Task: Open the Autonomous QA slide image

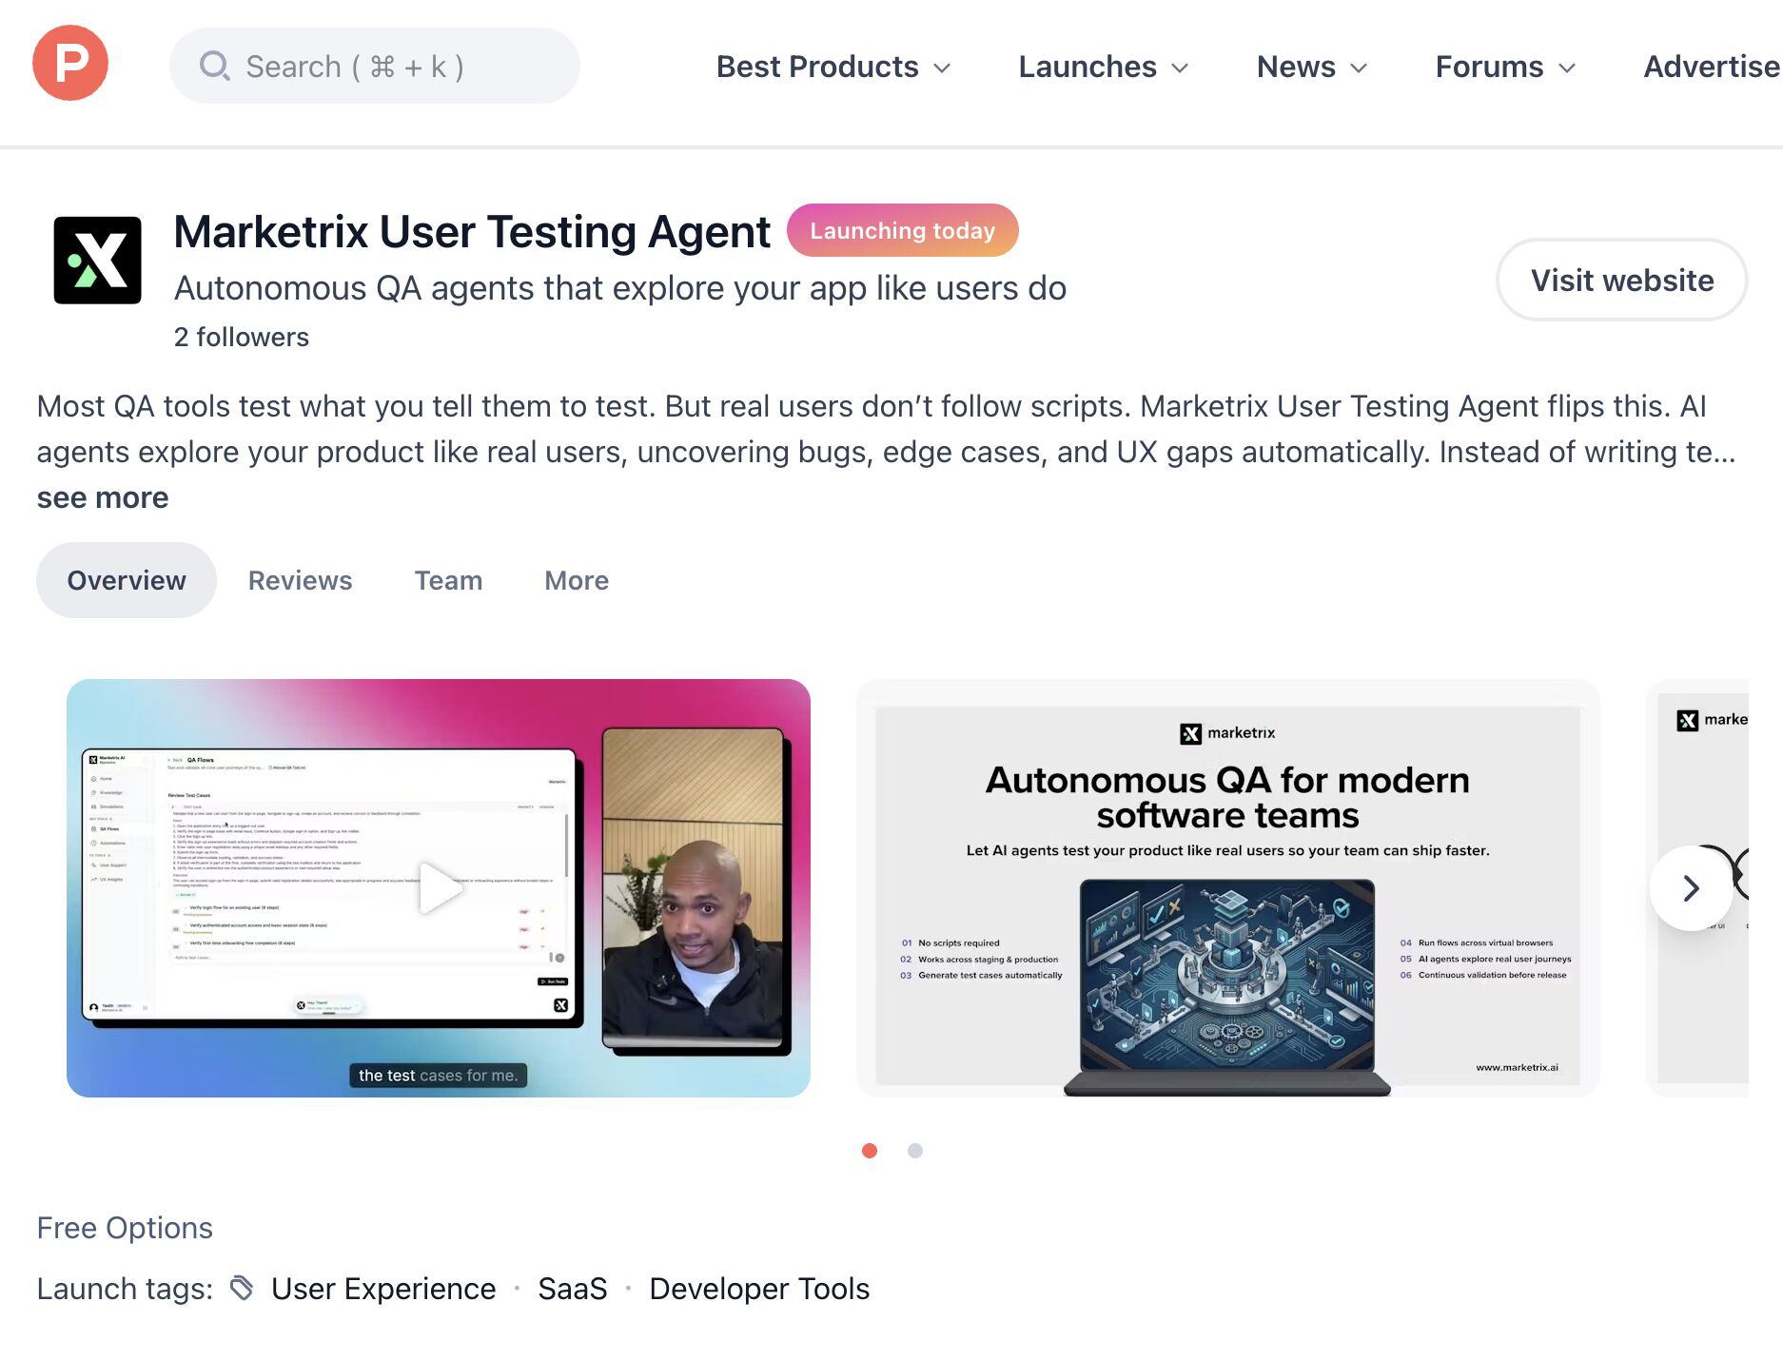Action: tap(1227, 887)
